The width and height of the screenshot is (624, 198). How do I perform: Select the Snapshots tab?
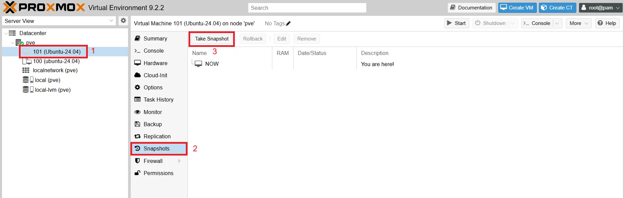click(x=159, y=148)
